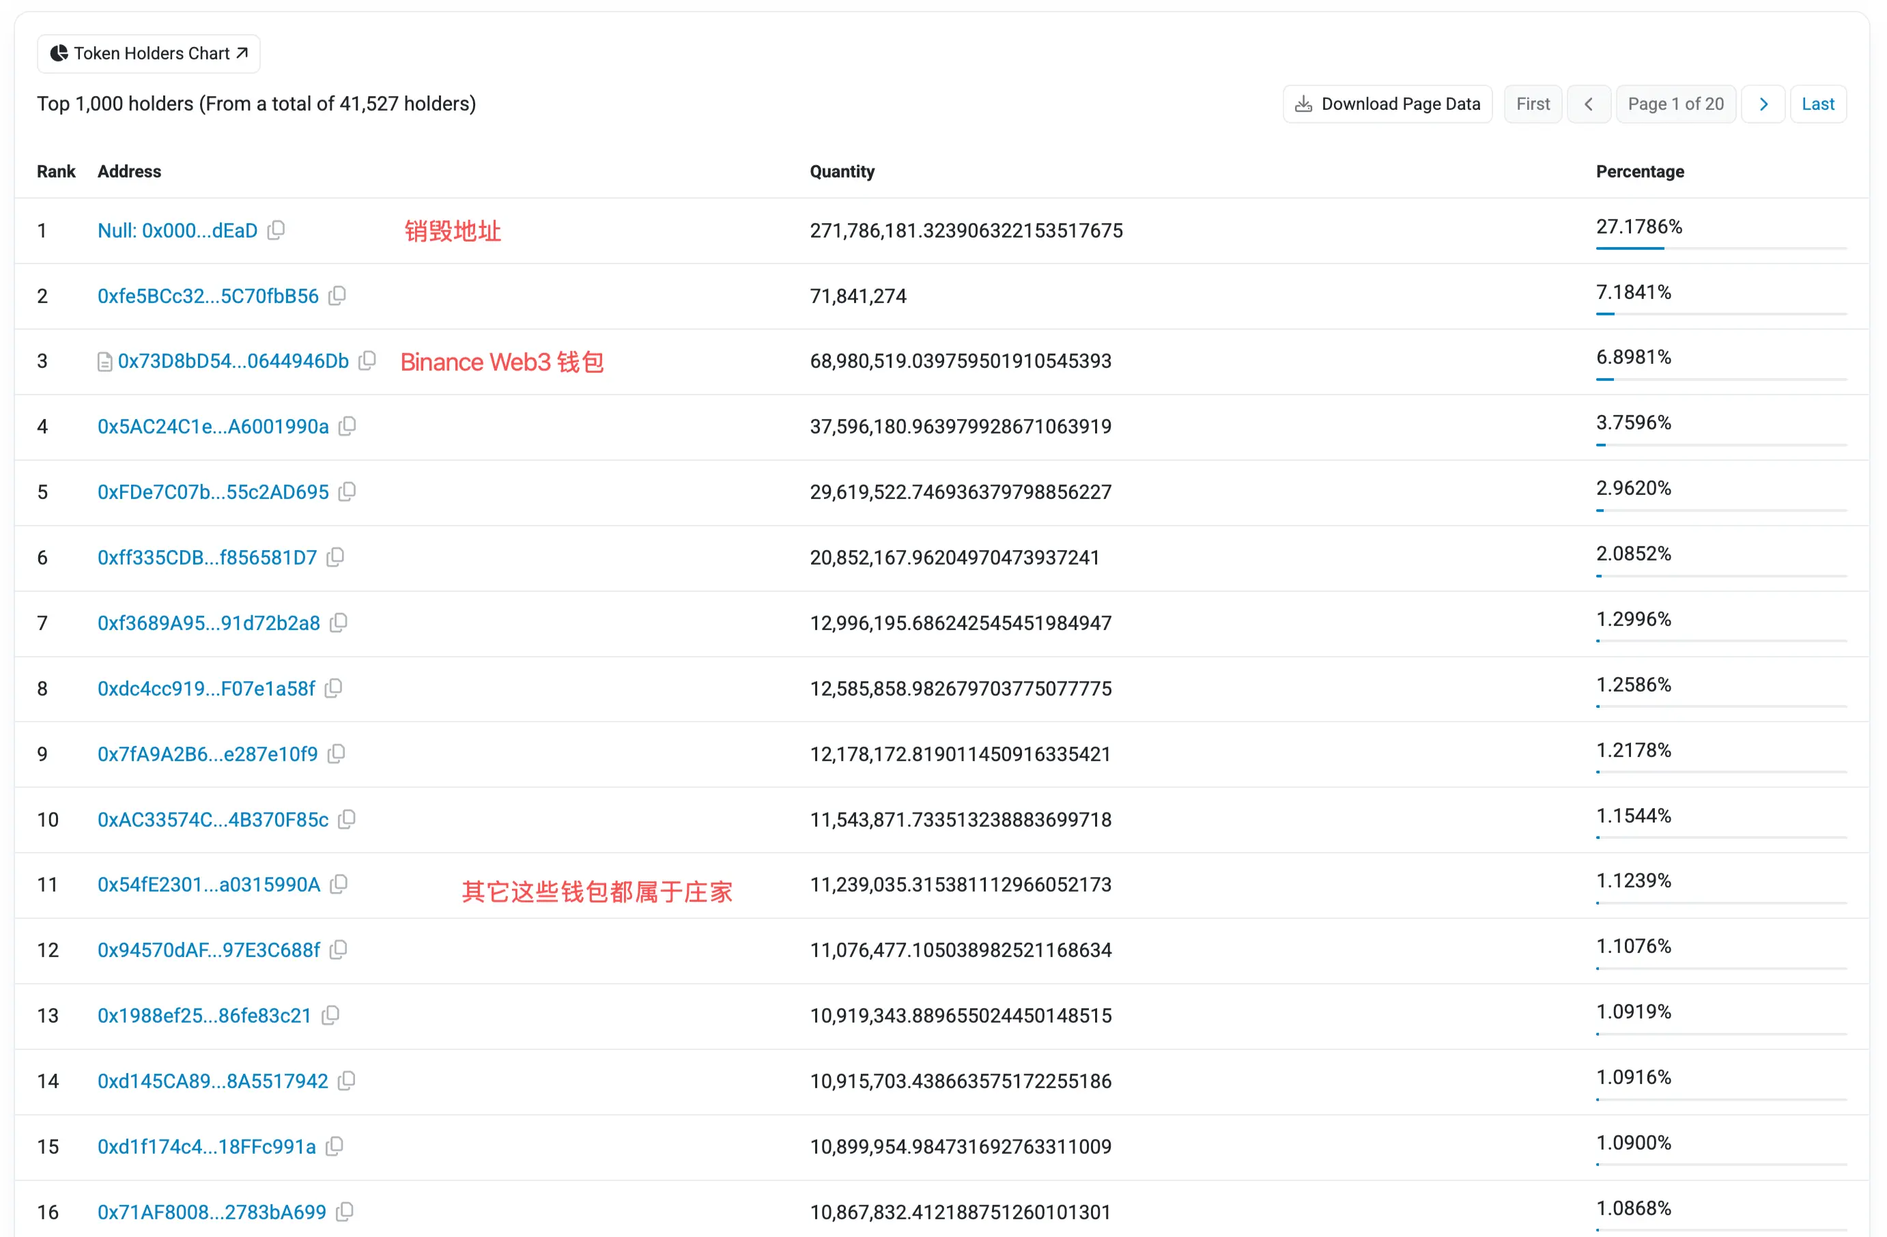This screenshot has height=1237, width=1887.
Task: Open Token Holders Chart
Action: point(149,53)
